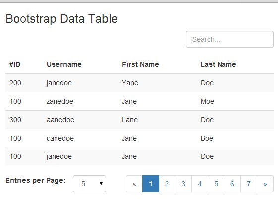Click Doe in the Yane row
This screenshot has height=212, width=278.
(207, 83)
